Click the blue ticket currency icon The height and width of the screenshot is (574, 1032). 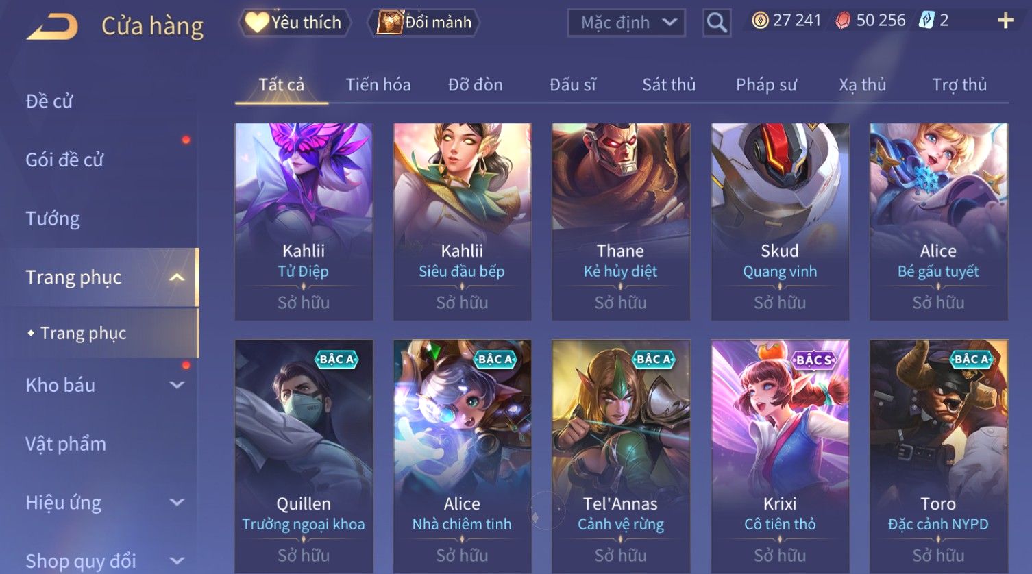click(926, 21)
